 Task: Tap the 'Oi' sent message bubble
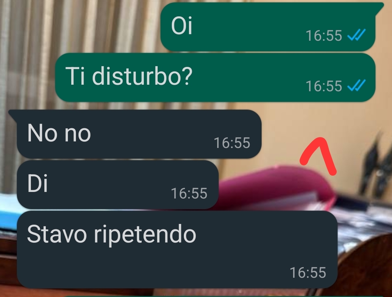click(268, 27)
